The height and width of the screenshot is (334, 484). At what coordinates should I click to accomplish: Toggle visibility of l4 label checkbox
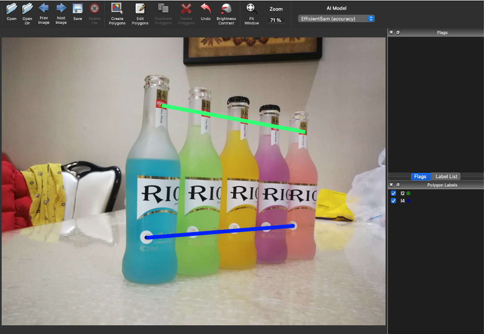click(393, 201)
